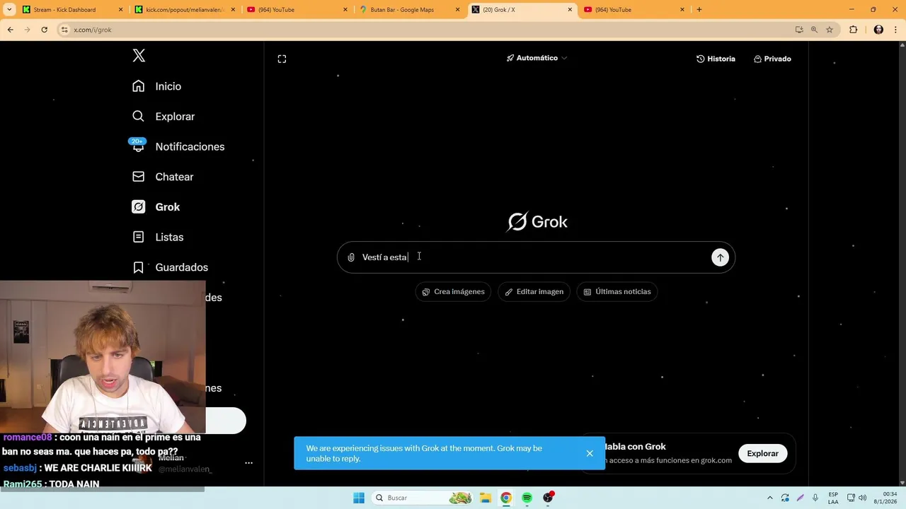
Task: Toggle Grok fullscreen expand icon
Action: [282, 59]
